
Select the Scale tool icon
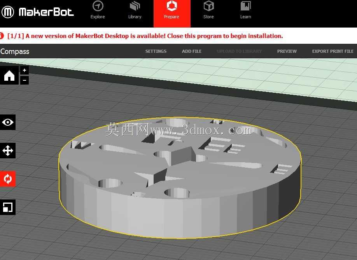8,207
